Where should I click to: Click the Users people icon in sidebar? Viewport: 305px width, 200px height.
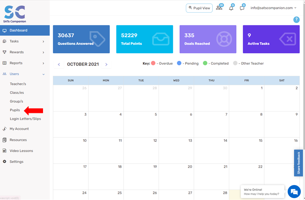pos(5,74)
